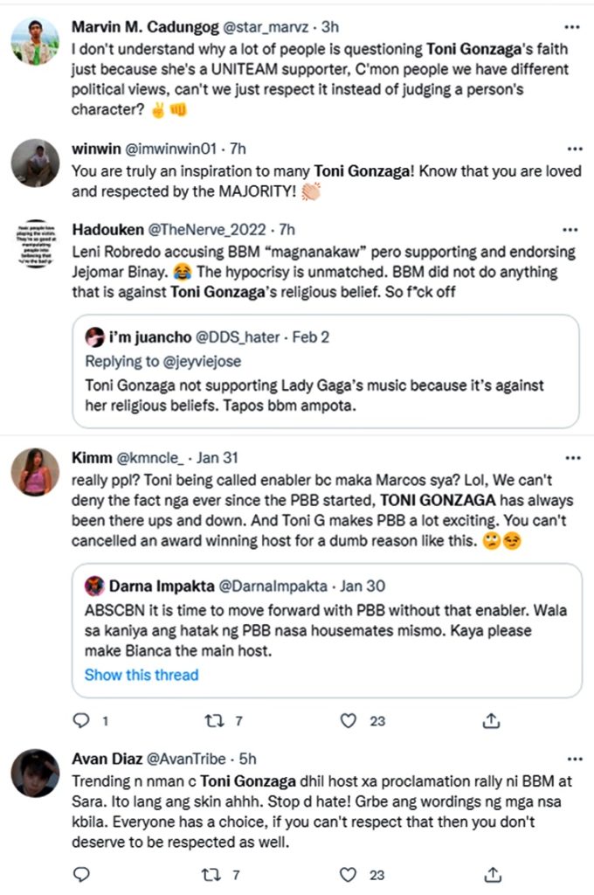Click Show this thread link

(x=142, y=675)
